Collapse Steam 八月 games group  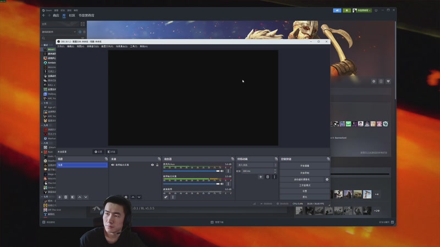[42, 143]
